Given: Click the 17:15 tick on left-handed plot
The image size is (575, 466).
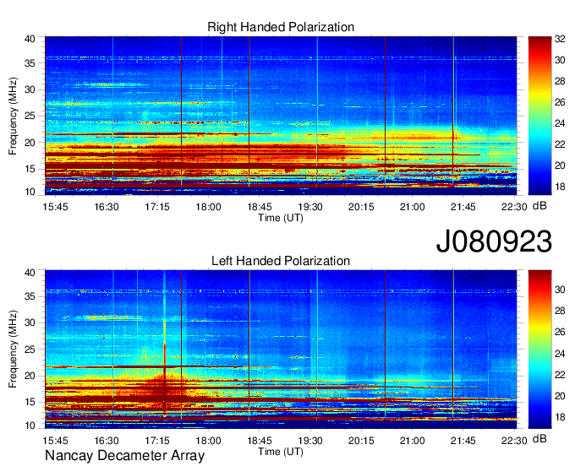Looking at the screenshot, I should coord(157,441).
